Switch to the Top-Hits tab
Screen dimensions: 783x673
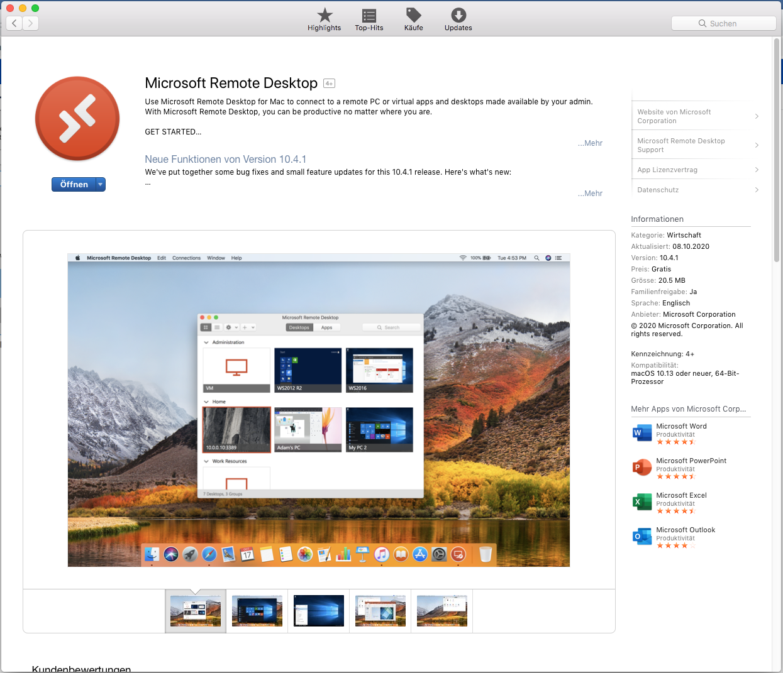point(369,19)
